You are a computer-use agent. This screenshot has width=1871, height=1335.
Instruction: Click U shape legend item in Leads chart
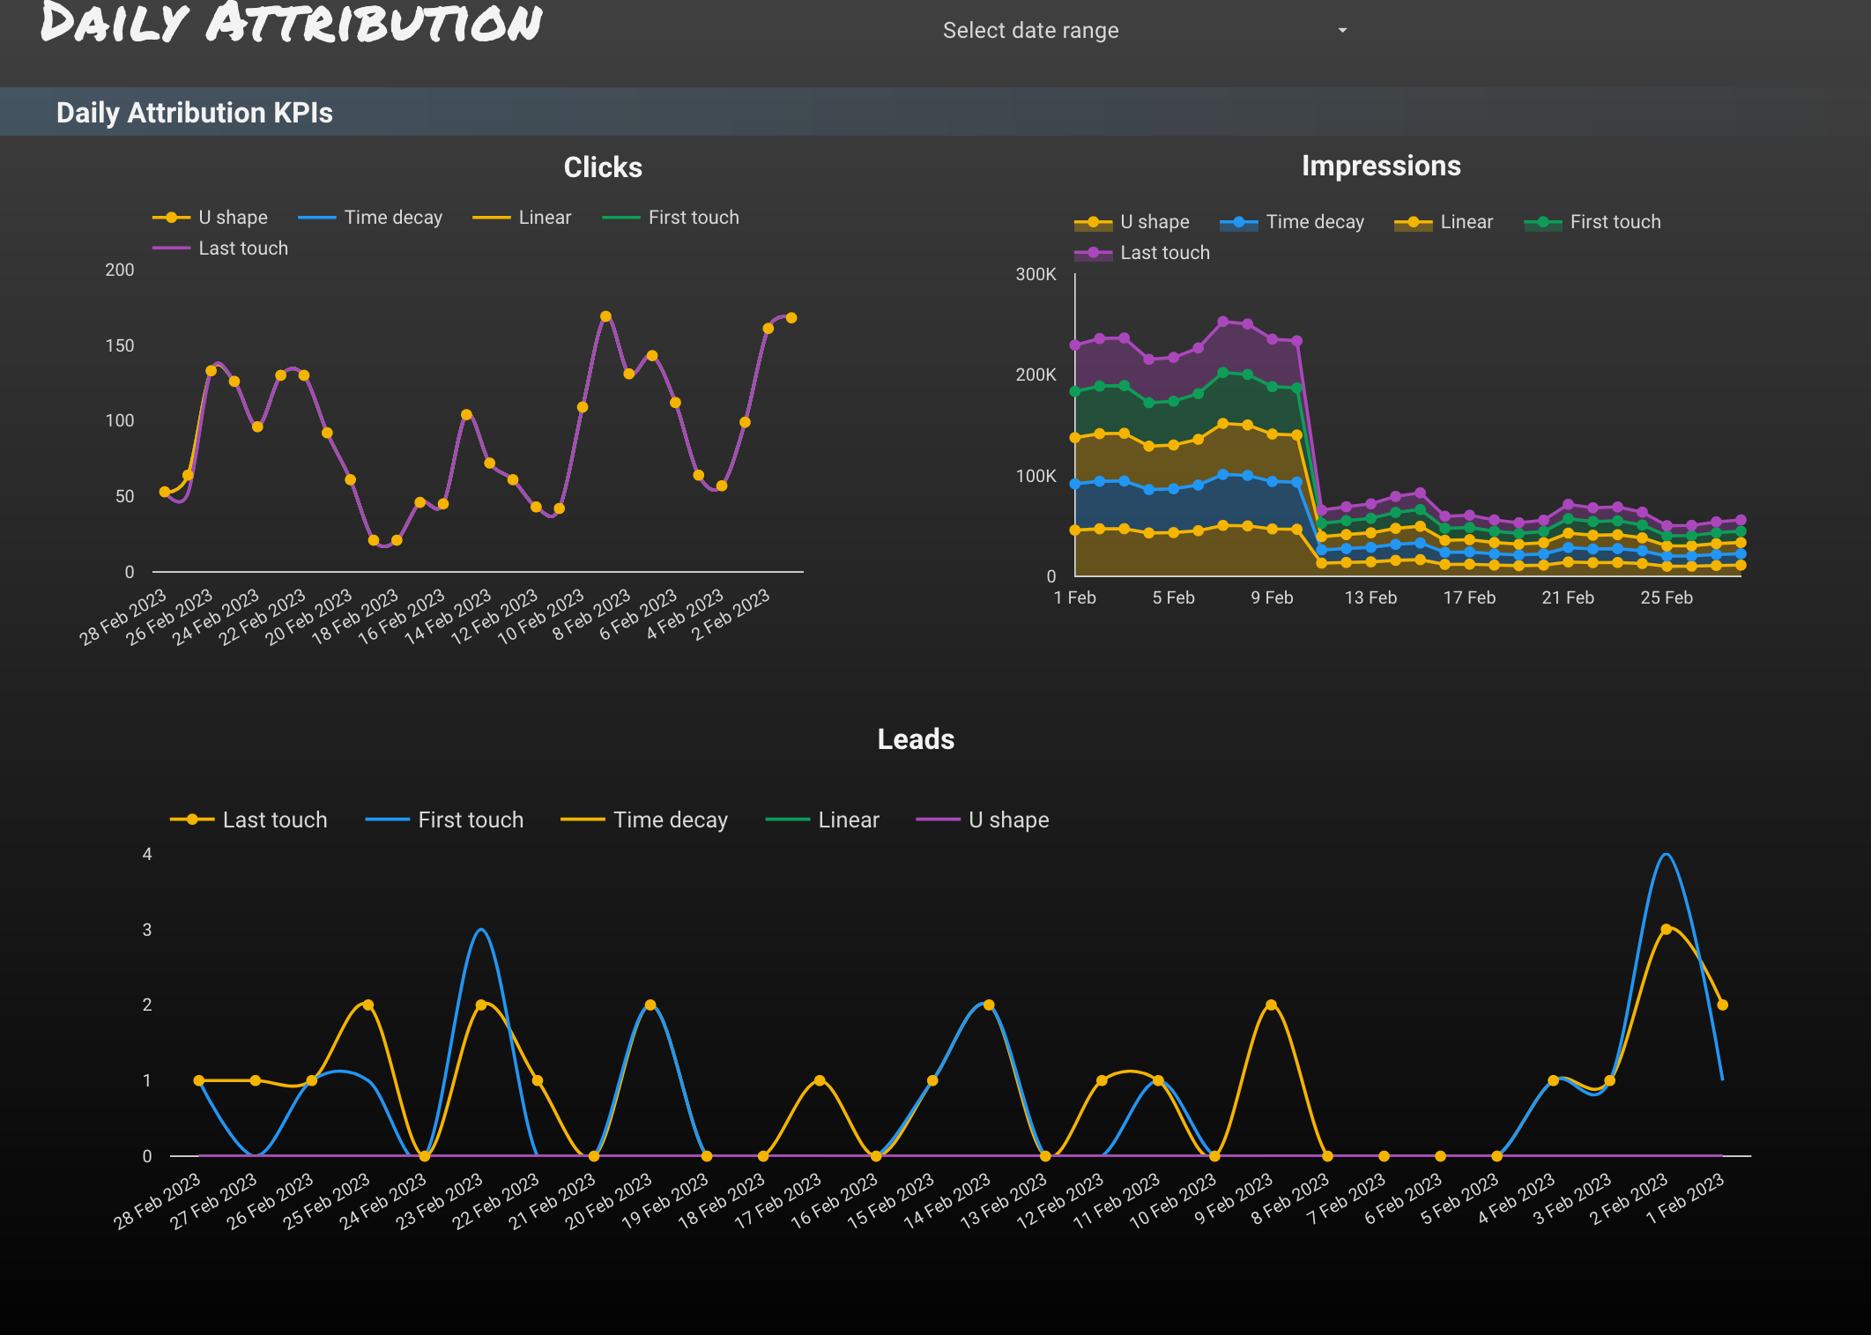[x=1008, y=820]
